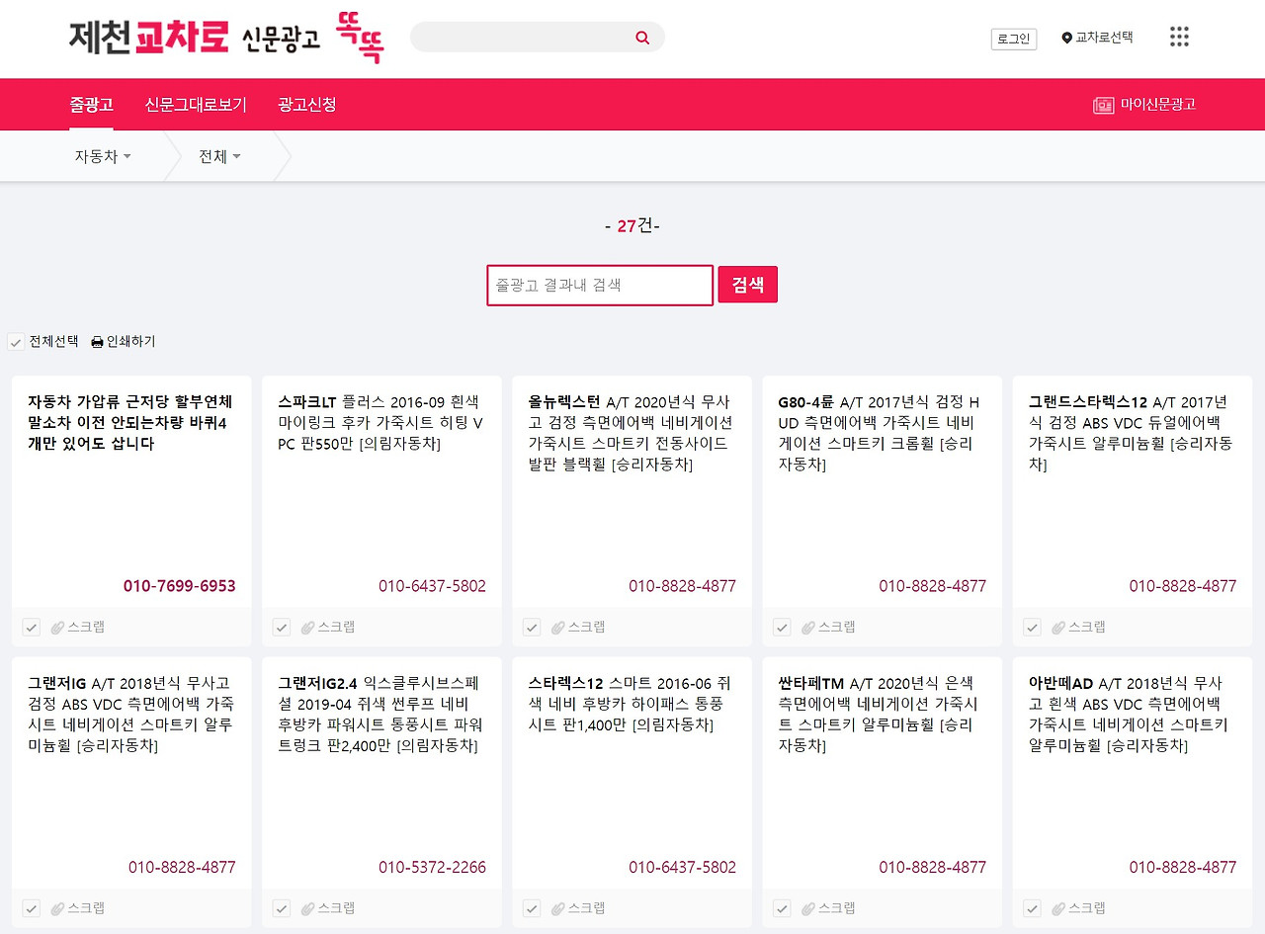Image resolution: width=1265 pixels, height=934 pixels.
Task: Click the search magnifier icon in header
Action: click(642, 38)
